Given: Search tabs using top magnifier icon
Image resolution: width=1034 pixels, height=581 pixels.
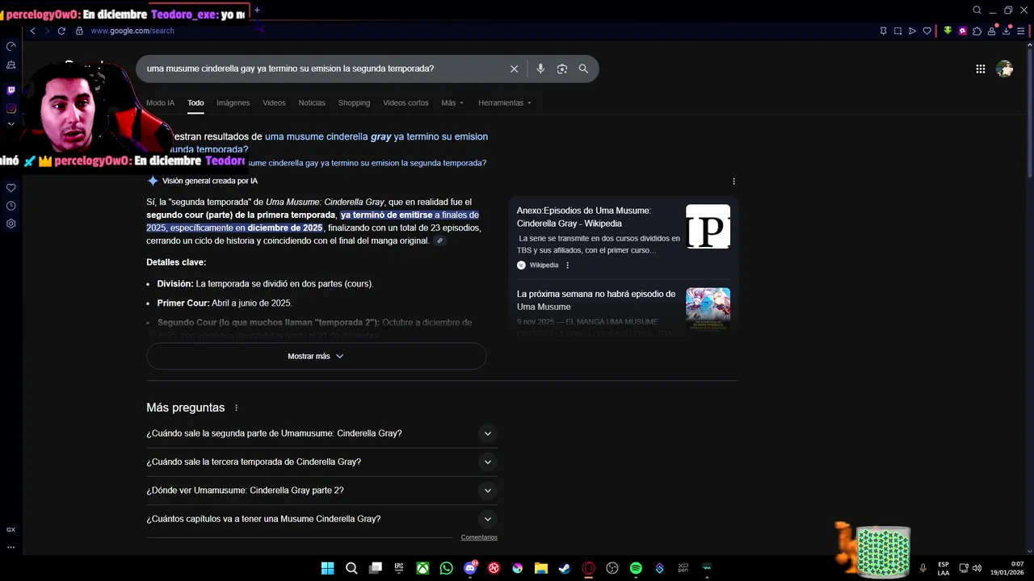Looking at the screenshot, I should [977, 10].
